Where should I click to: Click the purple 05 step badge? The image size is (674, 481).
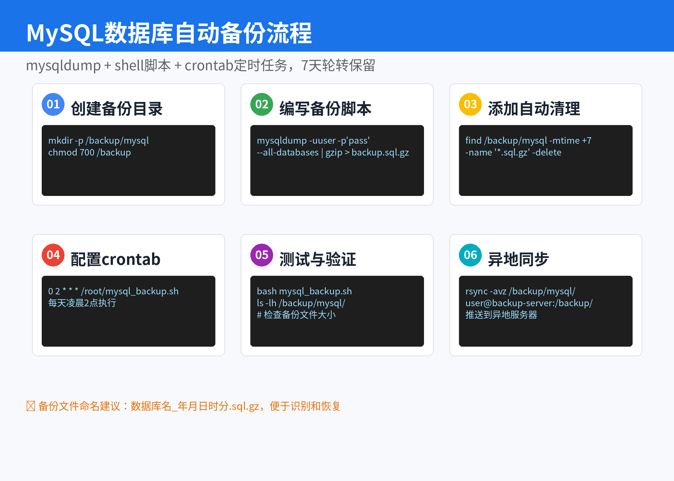point(262,255)
